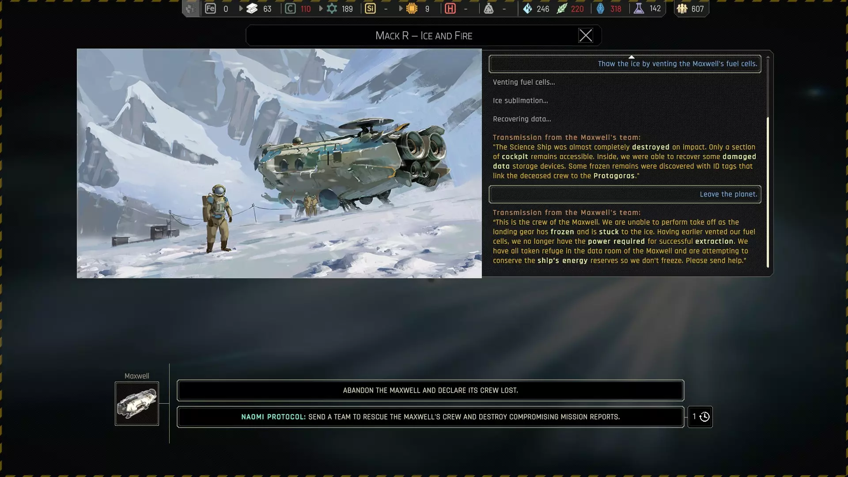Choose abandon the Maxwell and declare crew lost
Viewport: 848px width, 477px height.
tap(430, 390)
